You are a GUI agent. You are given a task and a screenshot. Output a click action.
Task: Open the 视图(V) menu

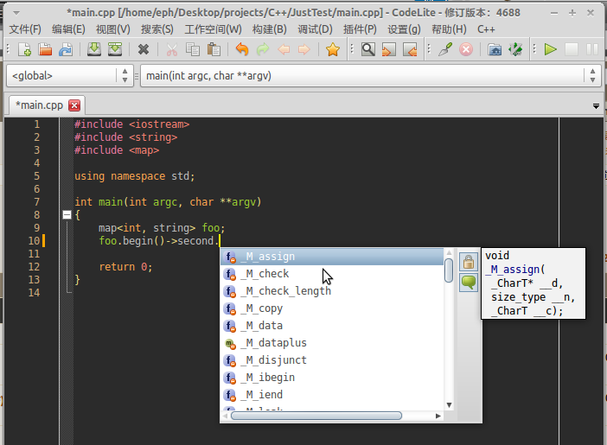click(x=113, y=29)
